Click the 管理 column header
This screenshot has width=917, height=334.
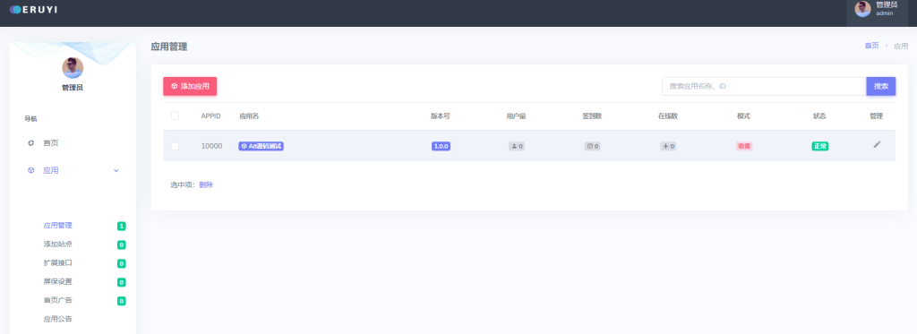coord(876,116)
